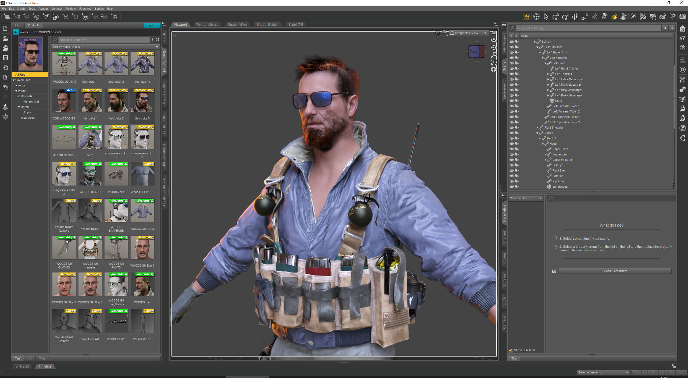Select the WOODS G9 Harness thumbnail
Screen dimensions: 688x378
pos(90,248)
